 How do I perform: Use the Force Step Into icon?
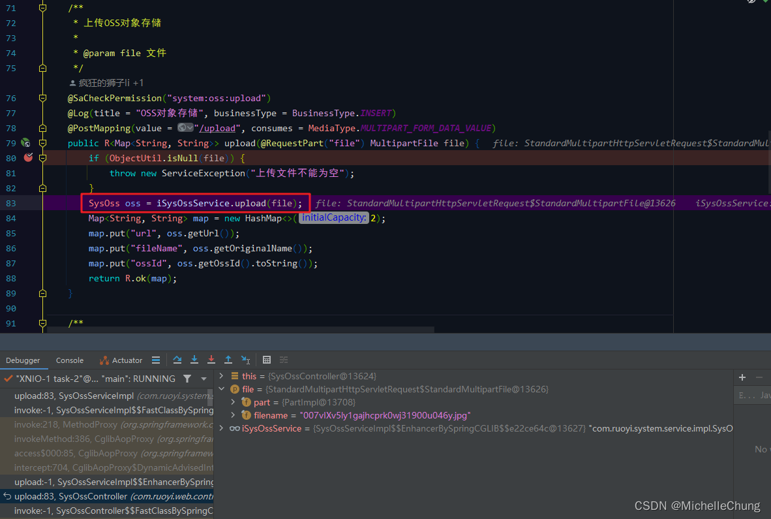pos(211,360)
